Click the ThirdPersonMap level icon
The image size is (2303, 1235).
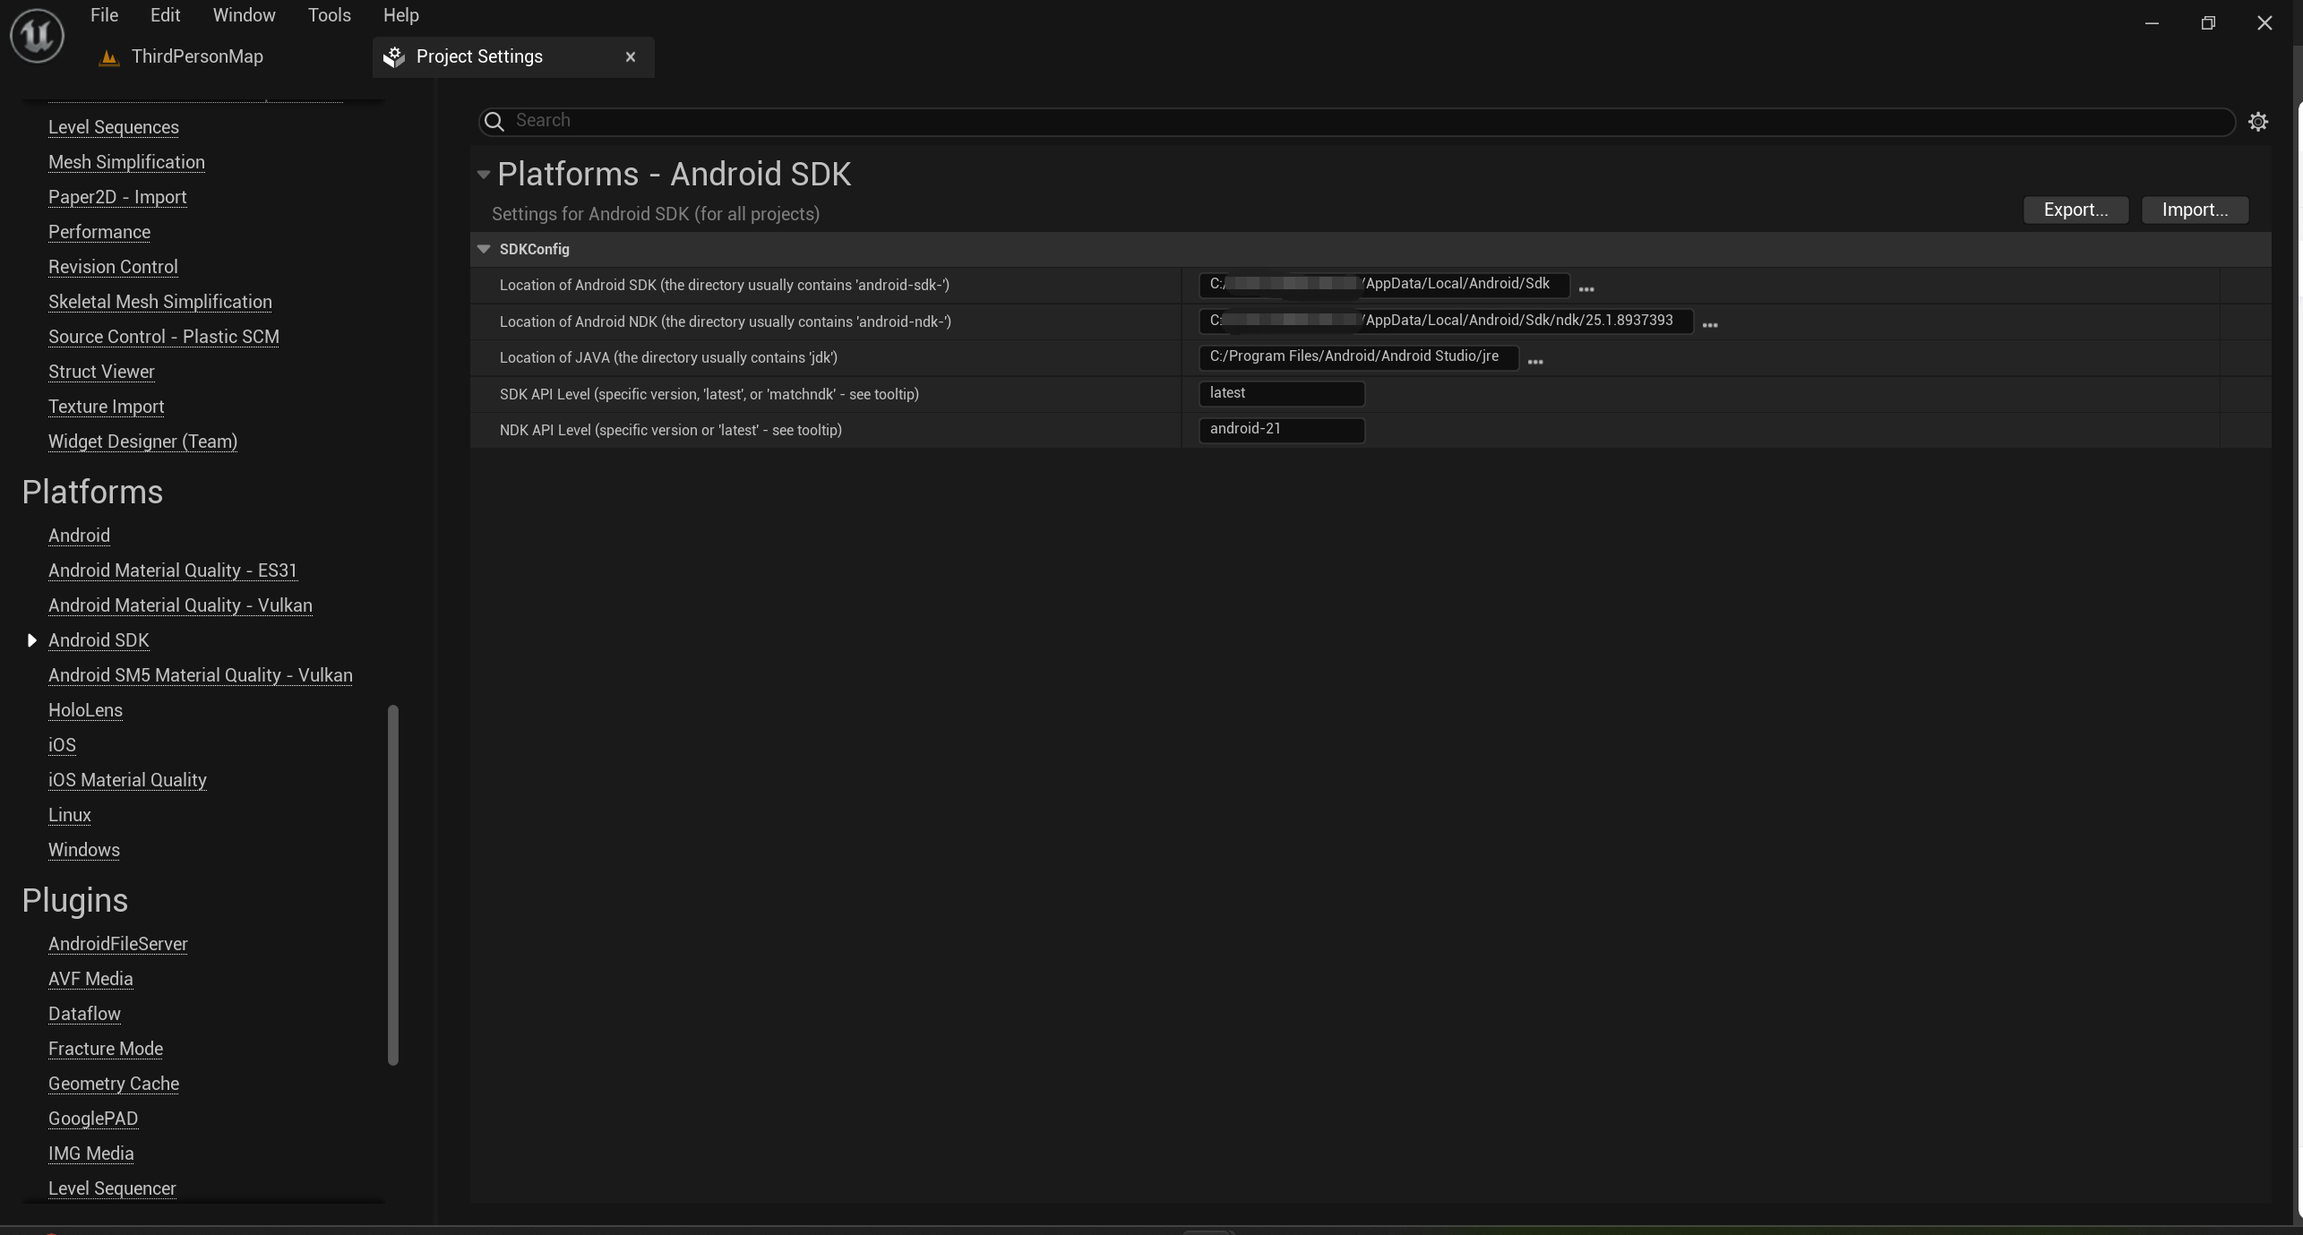point(109,57)
